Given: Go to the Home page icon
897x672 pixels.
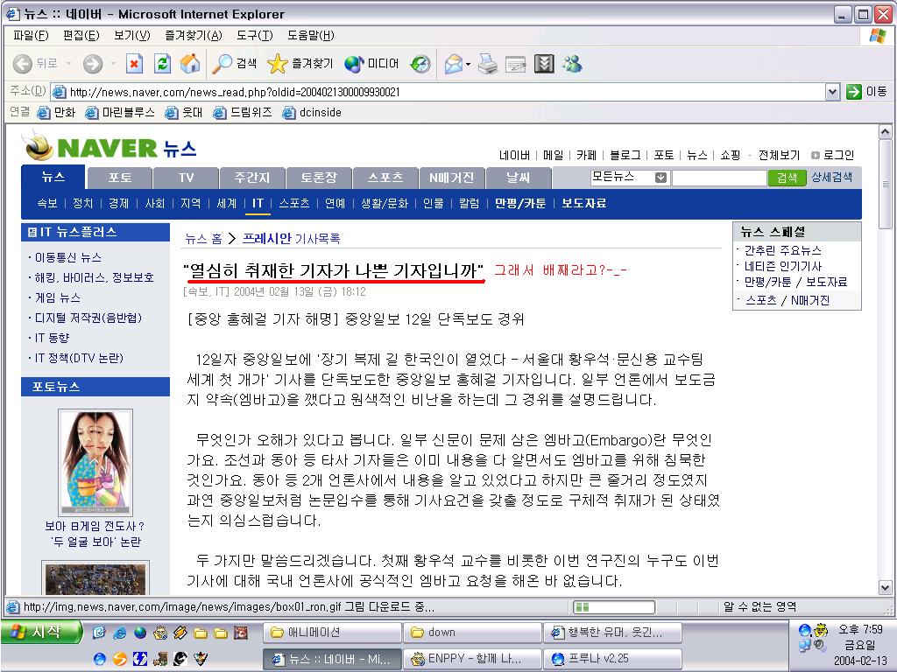Looking at the screenshot, I should click(189, 64).
